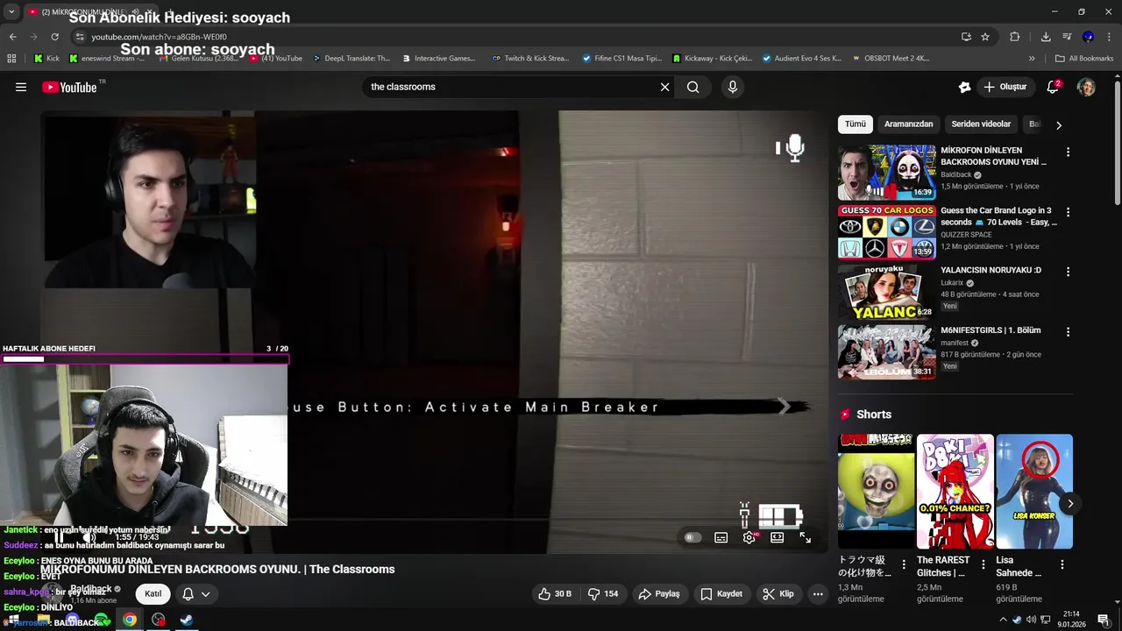Switch the player to theater mode
1122x631 pixels.
point(777,538)
